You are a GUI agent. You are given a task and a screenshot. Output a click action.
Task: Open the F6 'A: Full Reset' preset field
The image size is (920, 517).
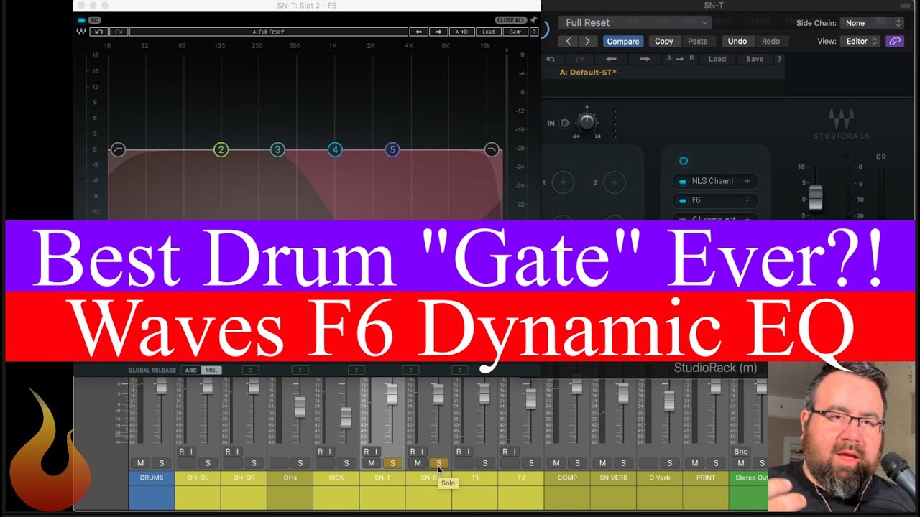[269, 32]
